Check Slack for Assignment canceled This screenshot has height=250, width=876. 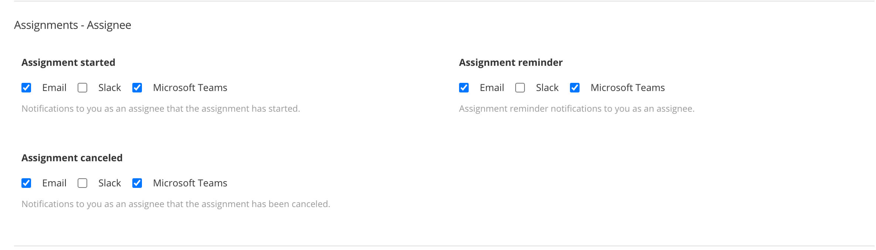82,183
